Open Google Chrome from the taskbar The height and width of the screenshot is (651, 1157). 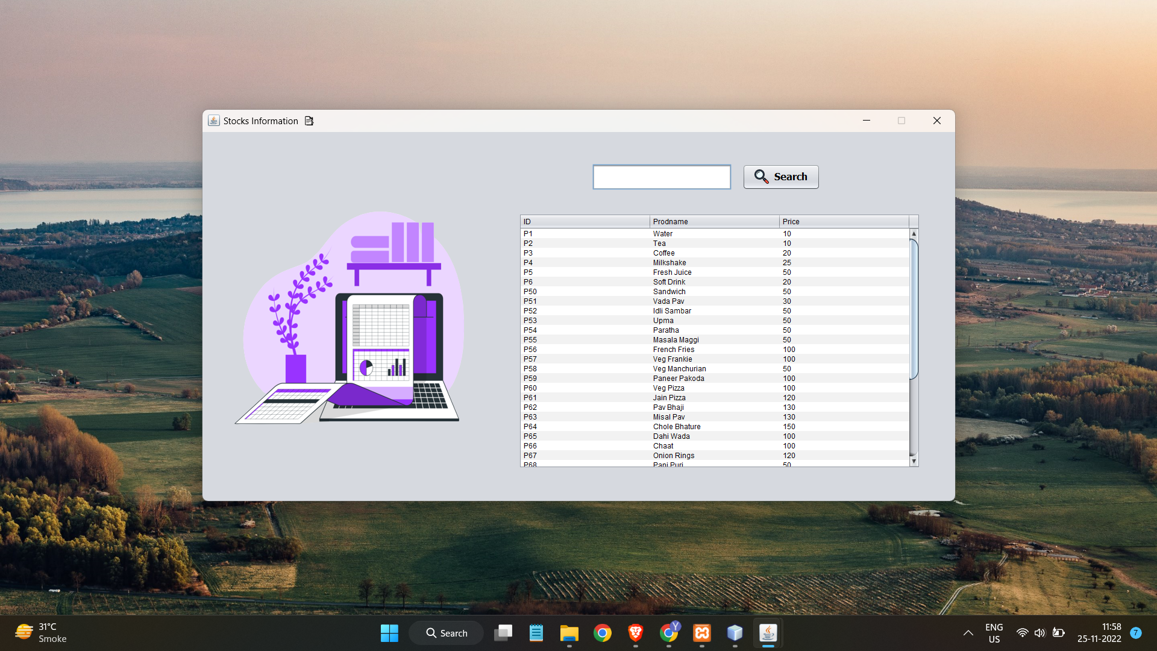(602, 633)
